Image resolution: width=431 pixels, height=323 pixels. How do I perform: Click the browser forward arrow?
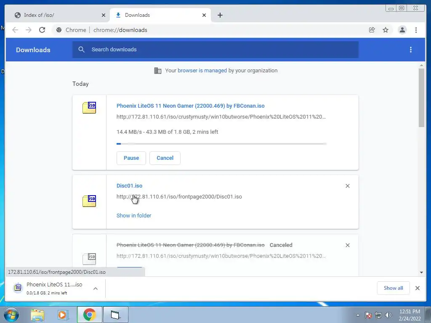coord(29,30)
